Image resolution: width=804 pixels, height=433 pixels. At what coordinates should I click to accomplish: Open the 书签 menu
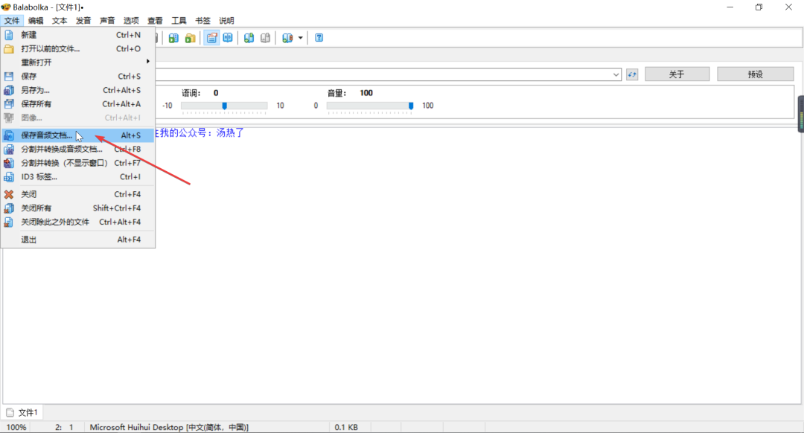tap(202, 21)
